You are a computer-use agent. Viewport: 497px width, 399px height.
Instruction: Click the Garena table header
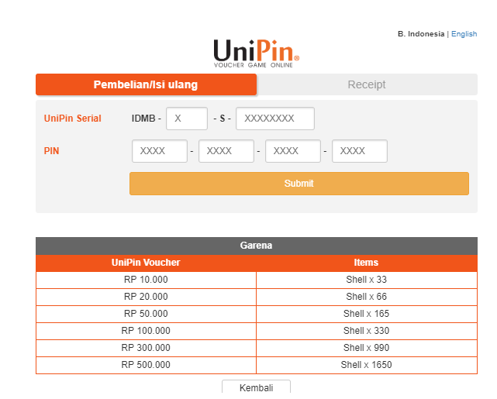257,246
